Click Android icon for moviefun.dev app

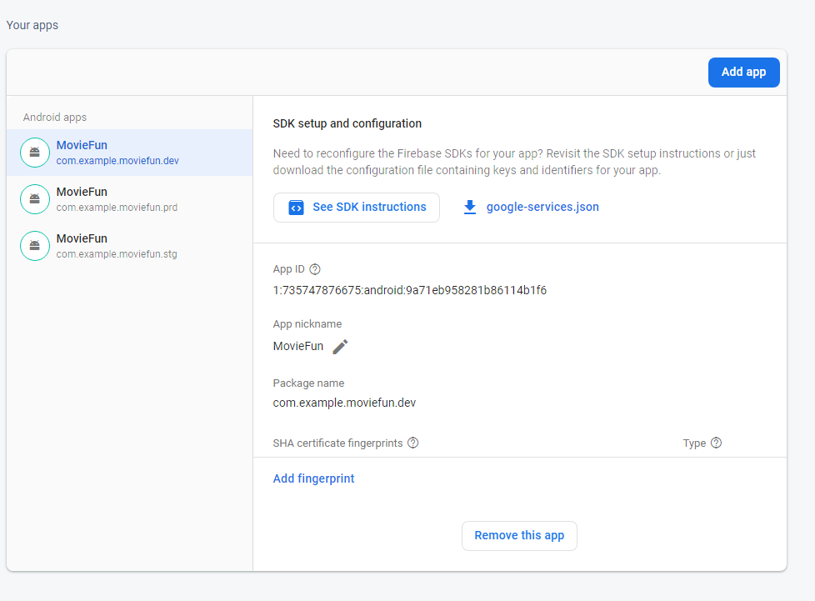pyautogui.click(x=34, y=153)
